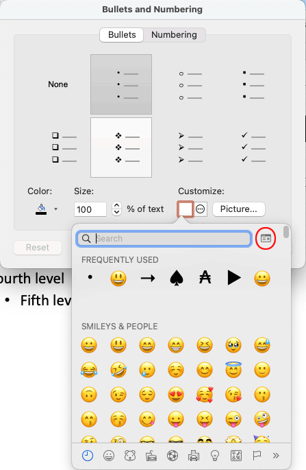Expand more emoji categories with double chevron
This screenshot has height=470, width=306.
click(x=276, y=456)
